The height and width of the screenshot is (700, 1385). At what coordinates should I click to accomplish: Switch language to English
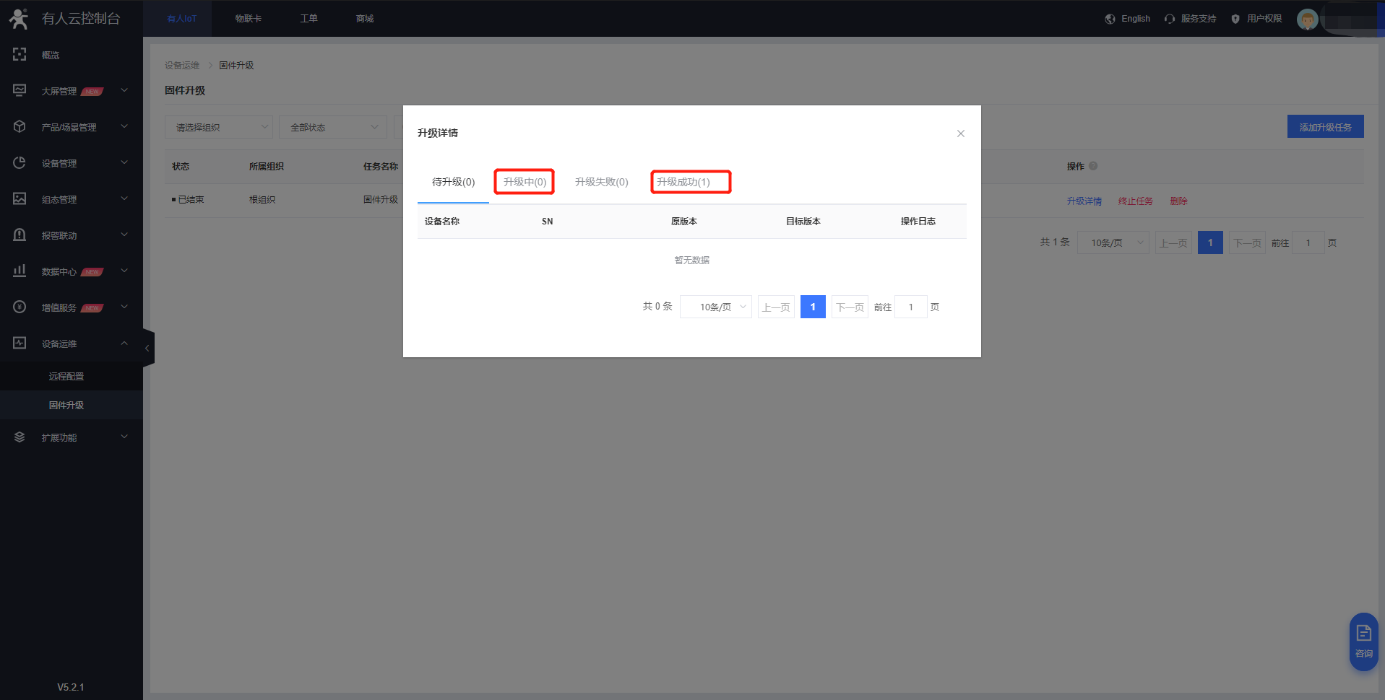pos(1128,19)
